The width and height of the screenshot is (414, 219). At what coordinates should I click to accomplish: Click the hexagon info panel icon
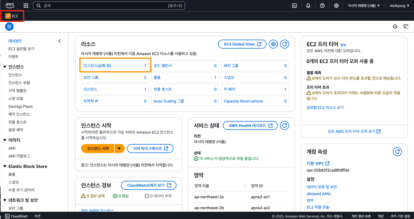(395, 27)
